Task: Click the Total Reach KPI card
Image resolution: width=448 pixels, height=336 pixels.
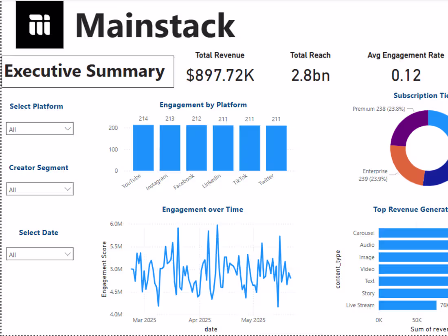Action: [310, 66]
